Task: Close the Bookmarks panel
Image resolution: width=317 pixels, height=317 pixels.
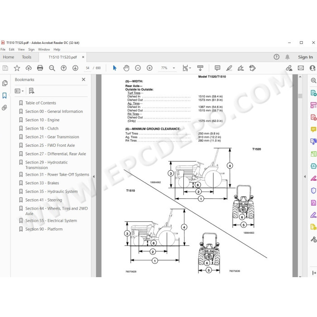Action: tap(83, 79)
